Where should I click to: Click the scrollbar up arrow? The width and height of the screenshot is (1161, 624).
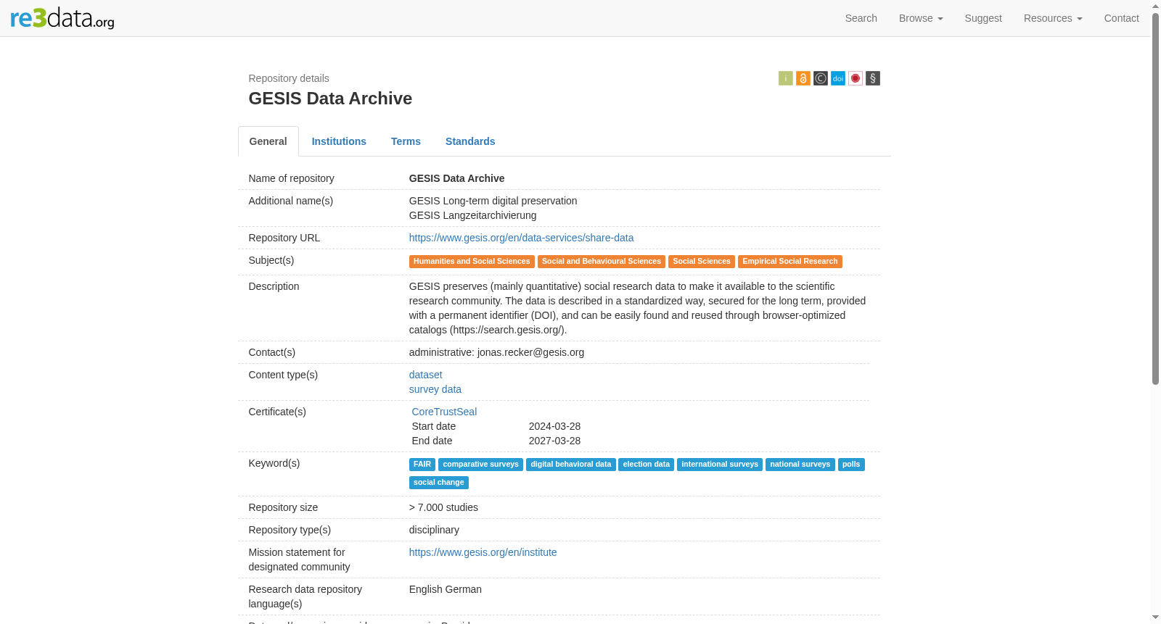click(x=1155, y=5)
